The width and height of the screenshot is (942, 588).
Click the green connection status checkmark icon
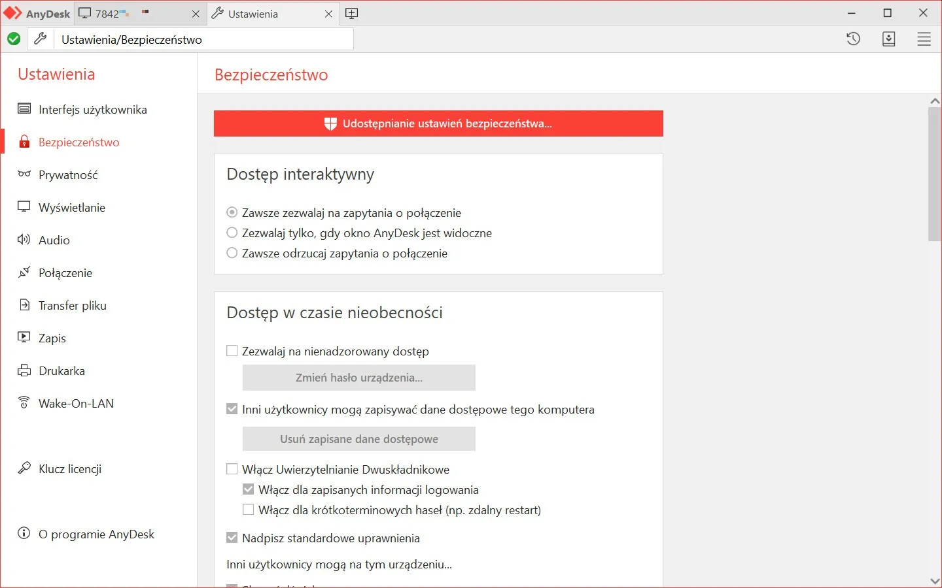(14, 39)
